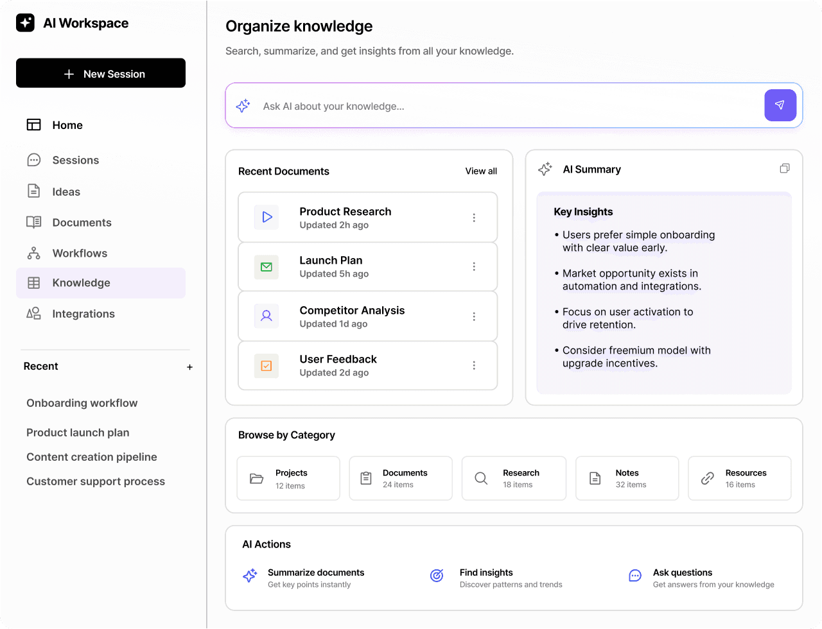
Task: Open Documents in the sidebar
Action: click(101, 223)
